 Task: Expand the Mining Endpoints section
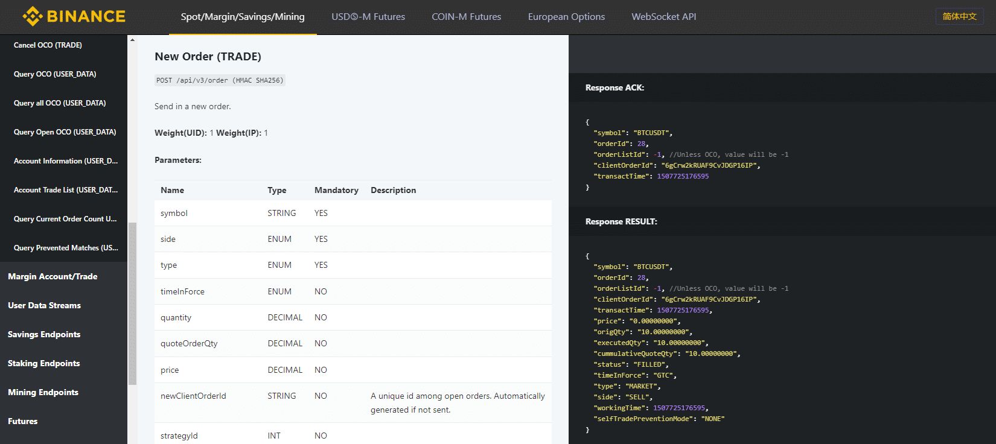point(43,392)
